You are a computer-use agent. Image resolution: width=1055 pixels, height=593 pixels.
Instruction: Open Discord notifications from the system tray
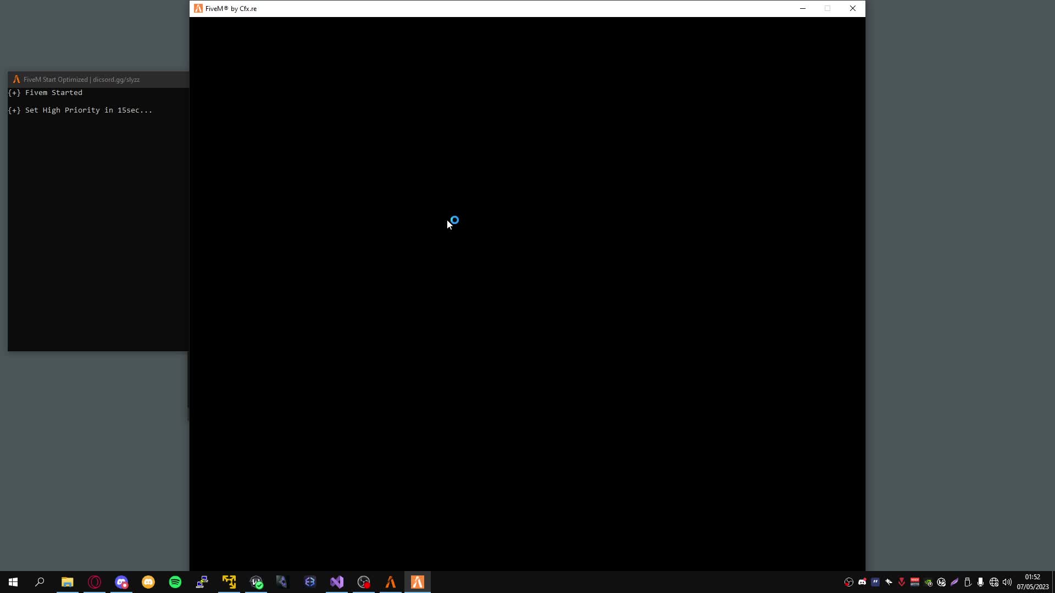pyautogui.click(x=862, y=582)
